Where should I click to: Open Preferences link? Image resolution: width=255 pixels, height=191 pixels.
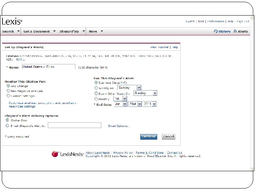pyautogui.click(x=216, y=21)
